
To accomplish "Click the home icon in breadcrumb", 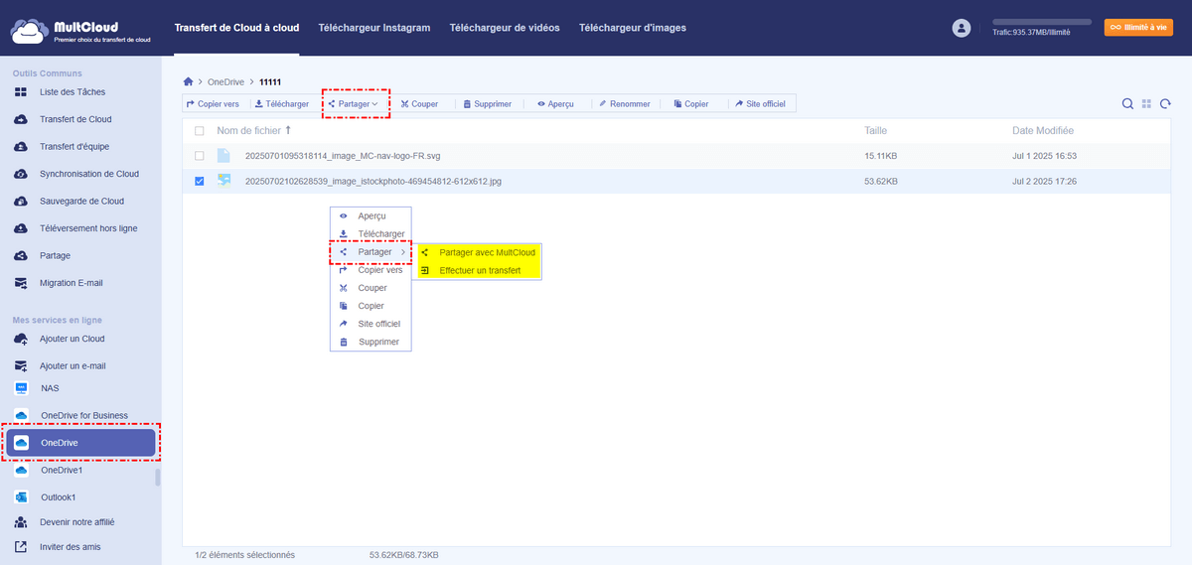I will (x=189, y=81).
